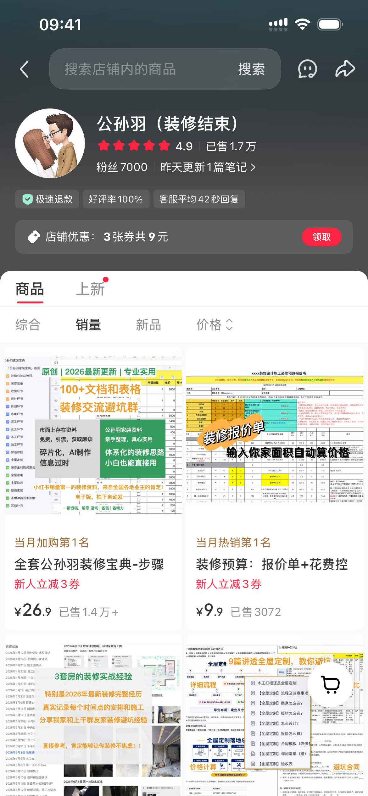Tap the Wi-Fi status icon
The width and height of the screenshot is (368, 796).
point(302,24)
